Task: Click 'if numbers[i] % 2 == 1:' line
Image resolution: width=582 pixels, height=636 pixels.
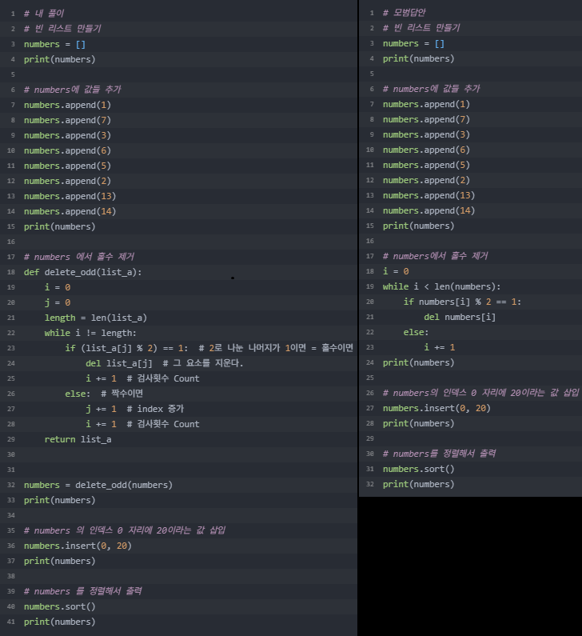Action: [x=462, y=302]
